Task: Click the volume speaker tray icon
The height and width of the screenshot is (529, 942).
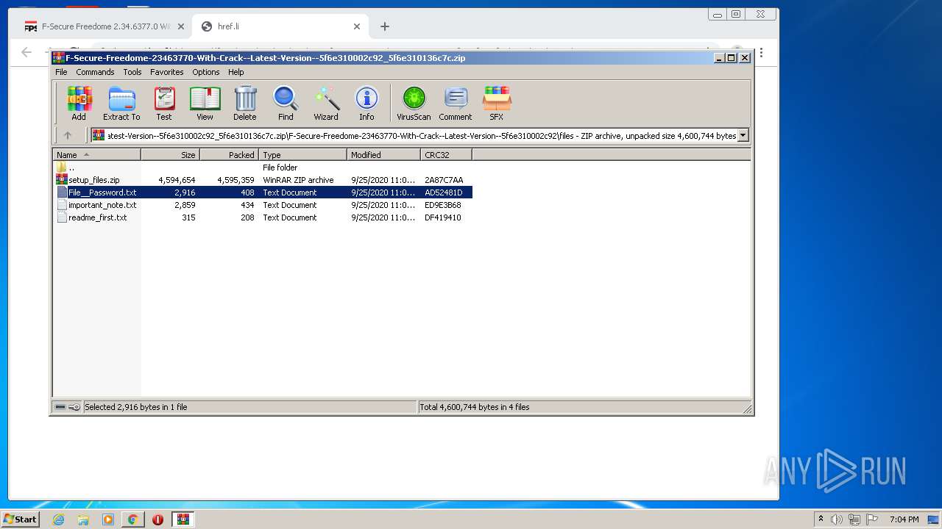Action: click(837, 519)
